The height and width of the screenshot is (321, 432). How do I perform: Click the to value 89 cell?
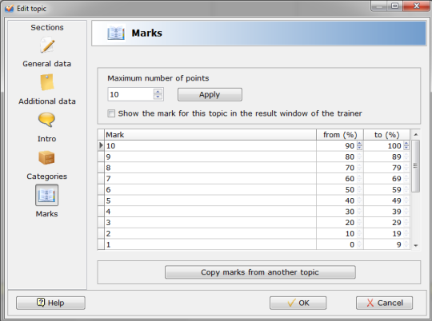[x=387, y=157]
